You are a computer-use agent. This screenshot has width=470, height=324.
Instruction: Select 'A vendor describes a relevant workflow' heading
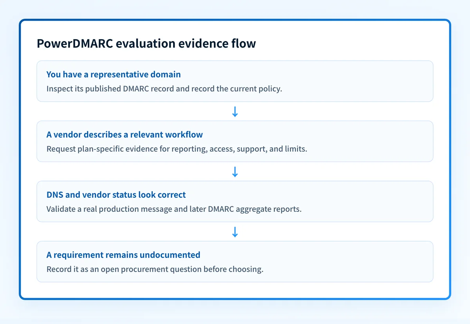(125, 134)
